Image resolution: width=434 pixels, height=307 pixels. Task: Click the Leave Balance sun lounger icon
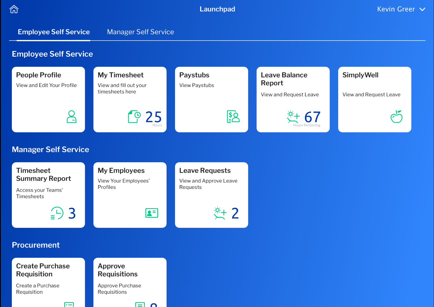click(x=293, y=117)
